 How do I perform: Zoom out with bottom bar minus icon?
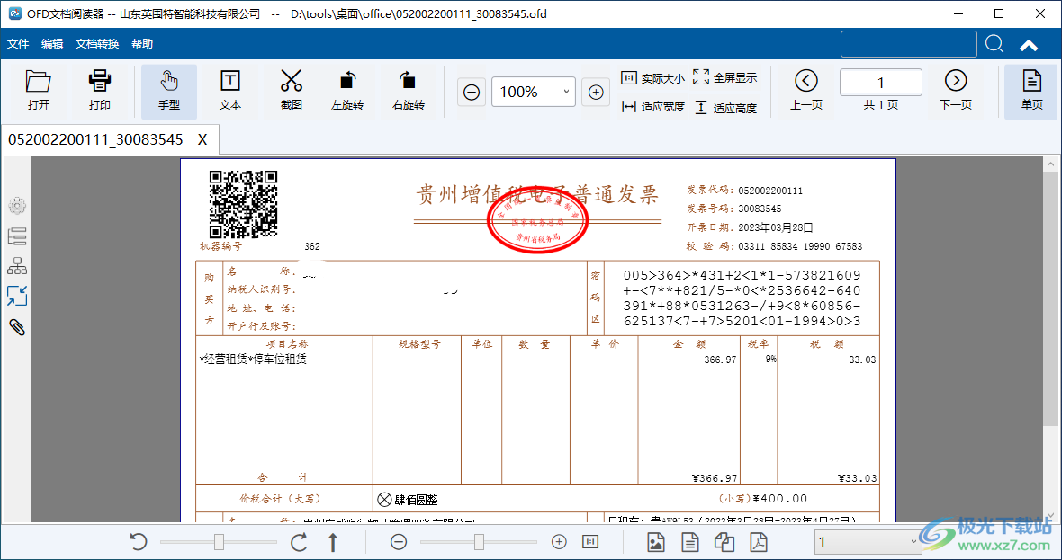click(399, 542)
